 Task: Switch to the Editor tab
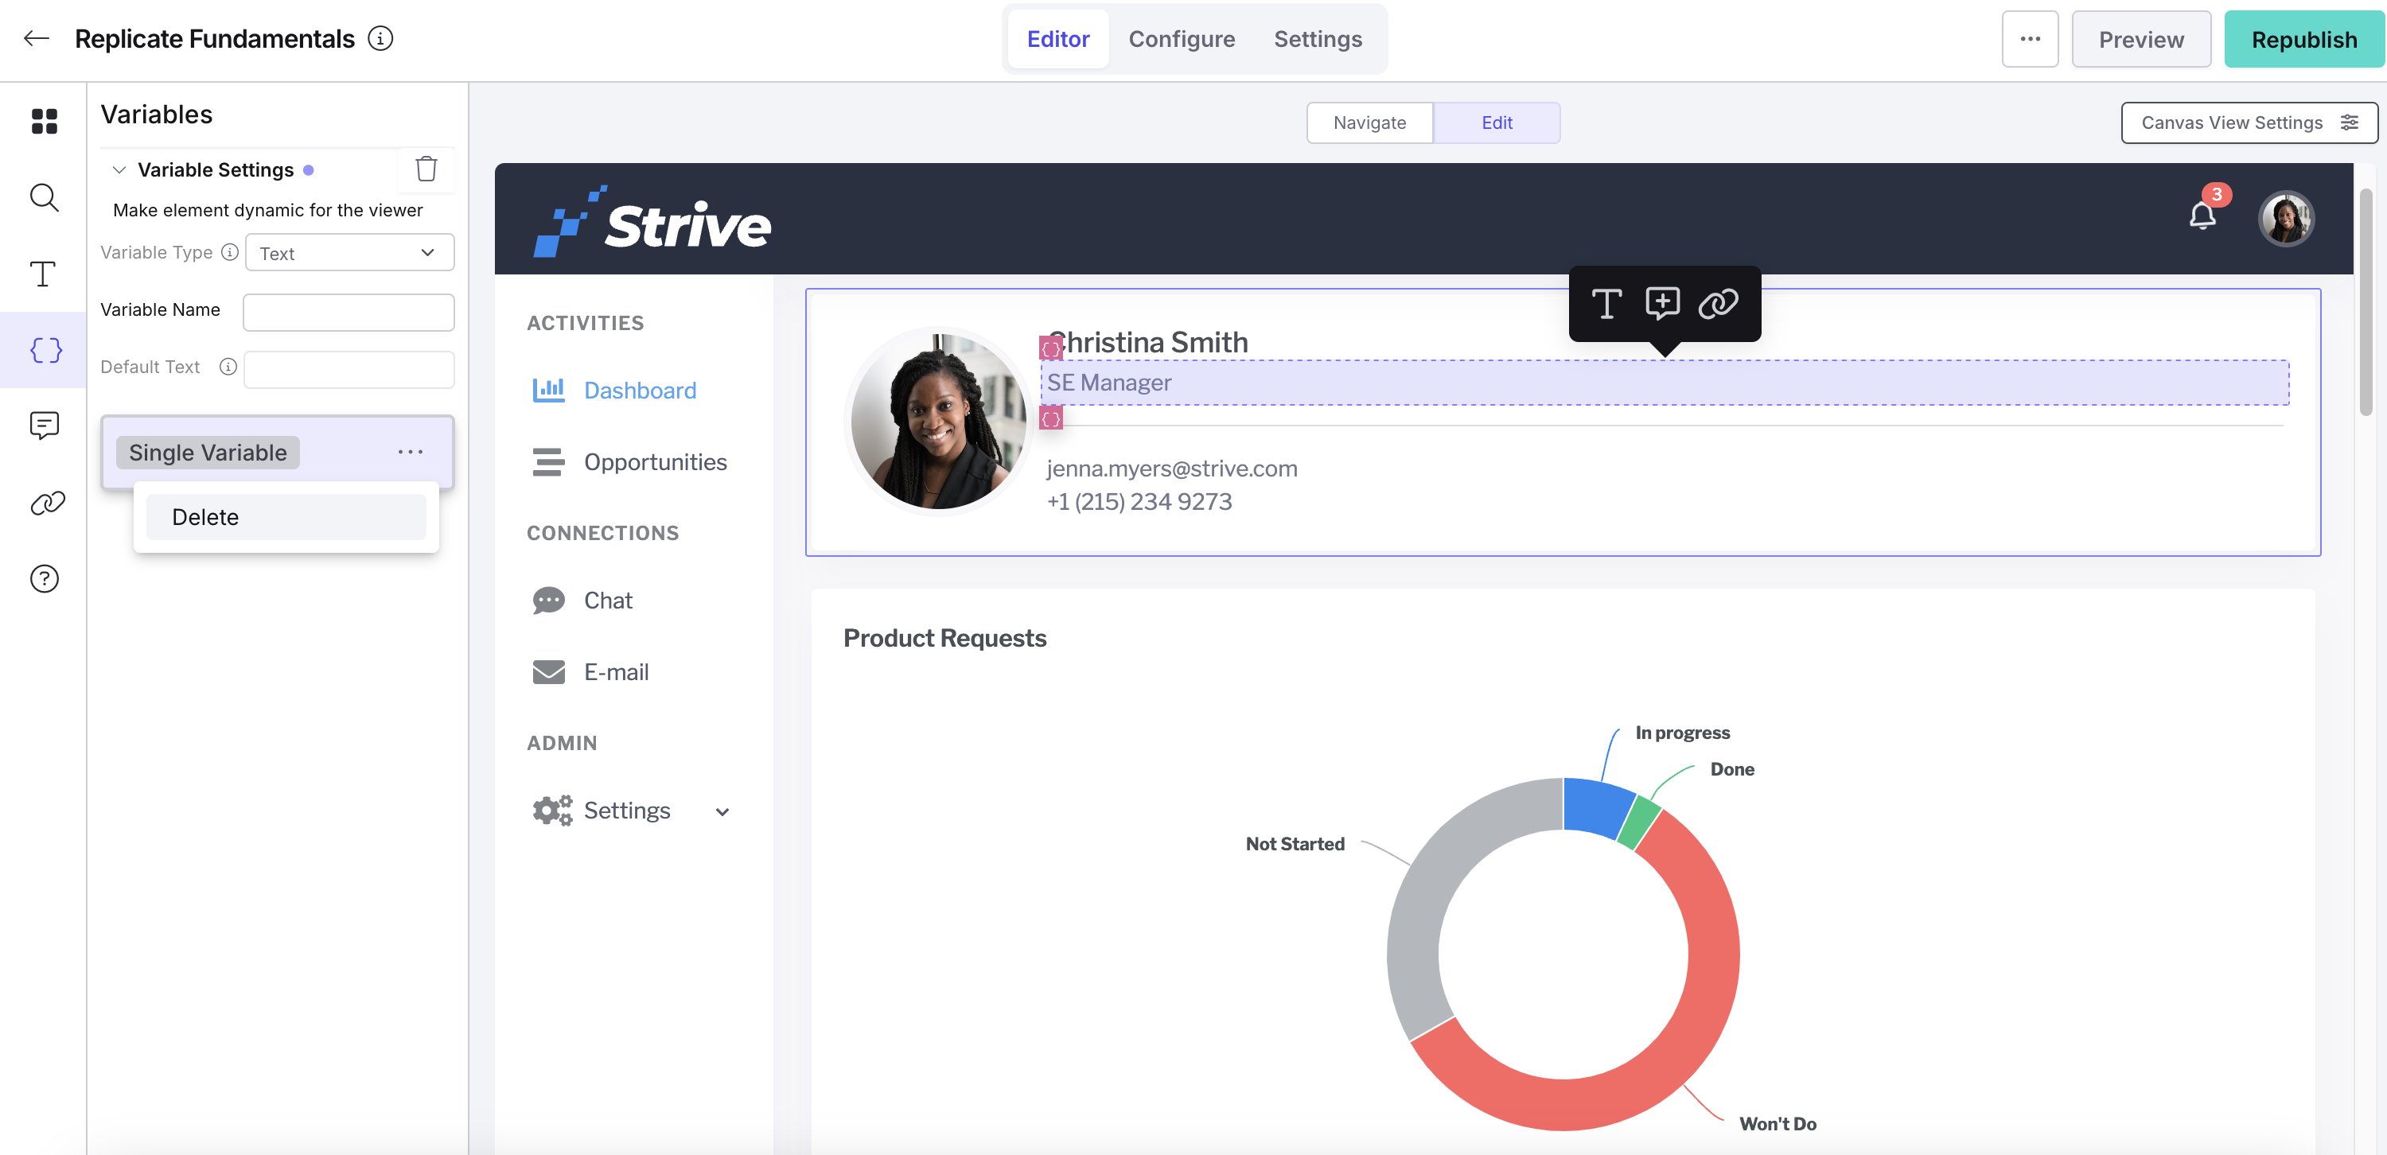(1058, 39)
